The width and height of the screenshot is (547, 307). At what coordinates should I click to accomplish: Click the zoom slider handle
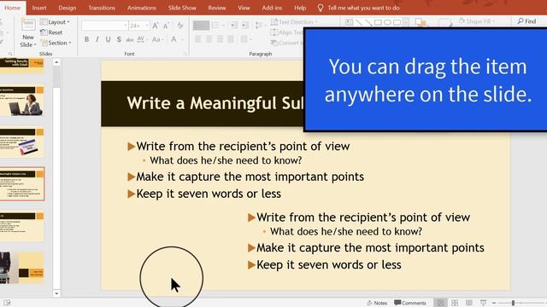point(513,304)
